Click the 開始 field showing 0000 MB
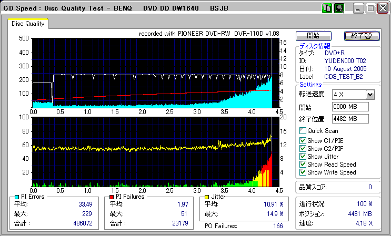 pos(350,107)
